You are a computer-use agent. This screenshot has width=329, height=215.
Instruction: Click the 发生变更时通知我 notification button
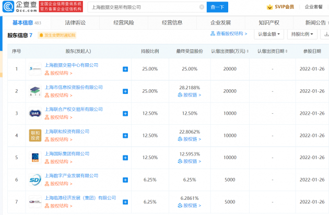pyautogui.click(x=57, y=35)
